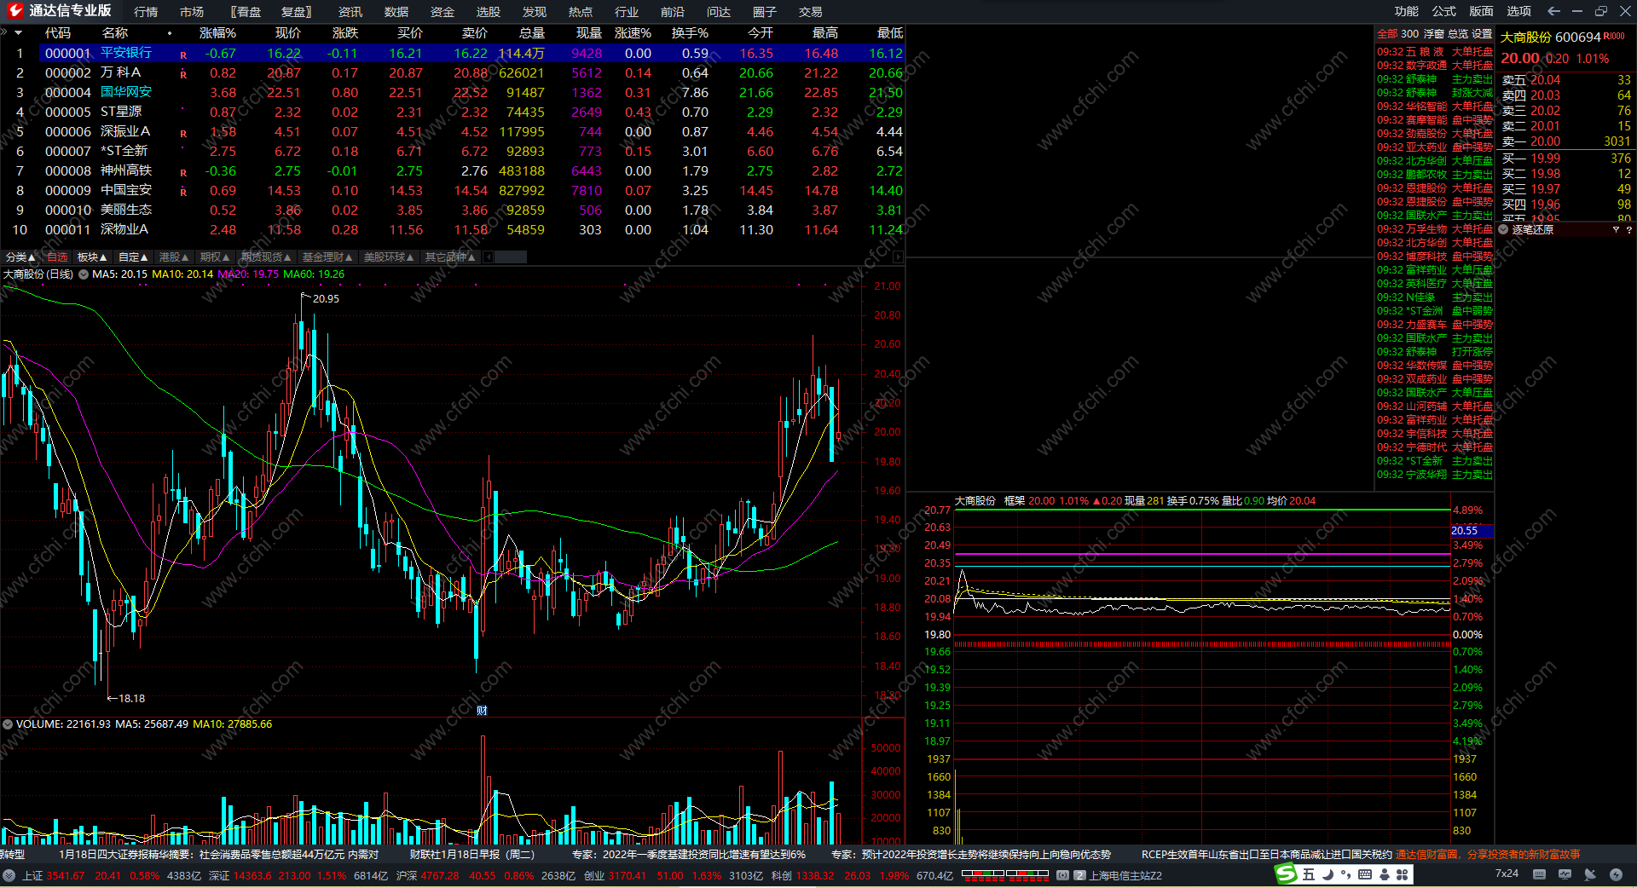
Task: Click the R mark beside 深振业A
Action: pyautogui.click(x=183, y=134)
